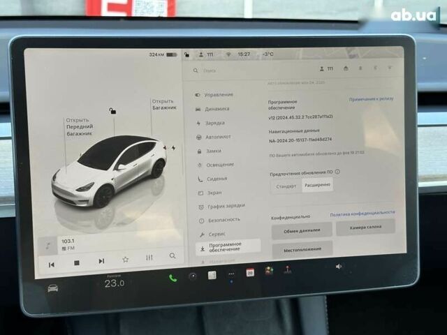Open the Освещение menu
447x335 pixels.
pyautogui.click(x=216, y=165)
